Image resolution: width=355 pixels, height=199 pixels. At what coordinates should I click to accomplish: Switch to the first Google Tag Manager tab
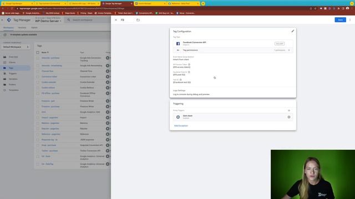coord(17,4)
